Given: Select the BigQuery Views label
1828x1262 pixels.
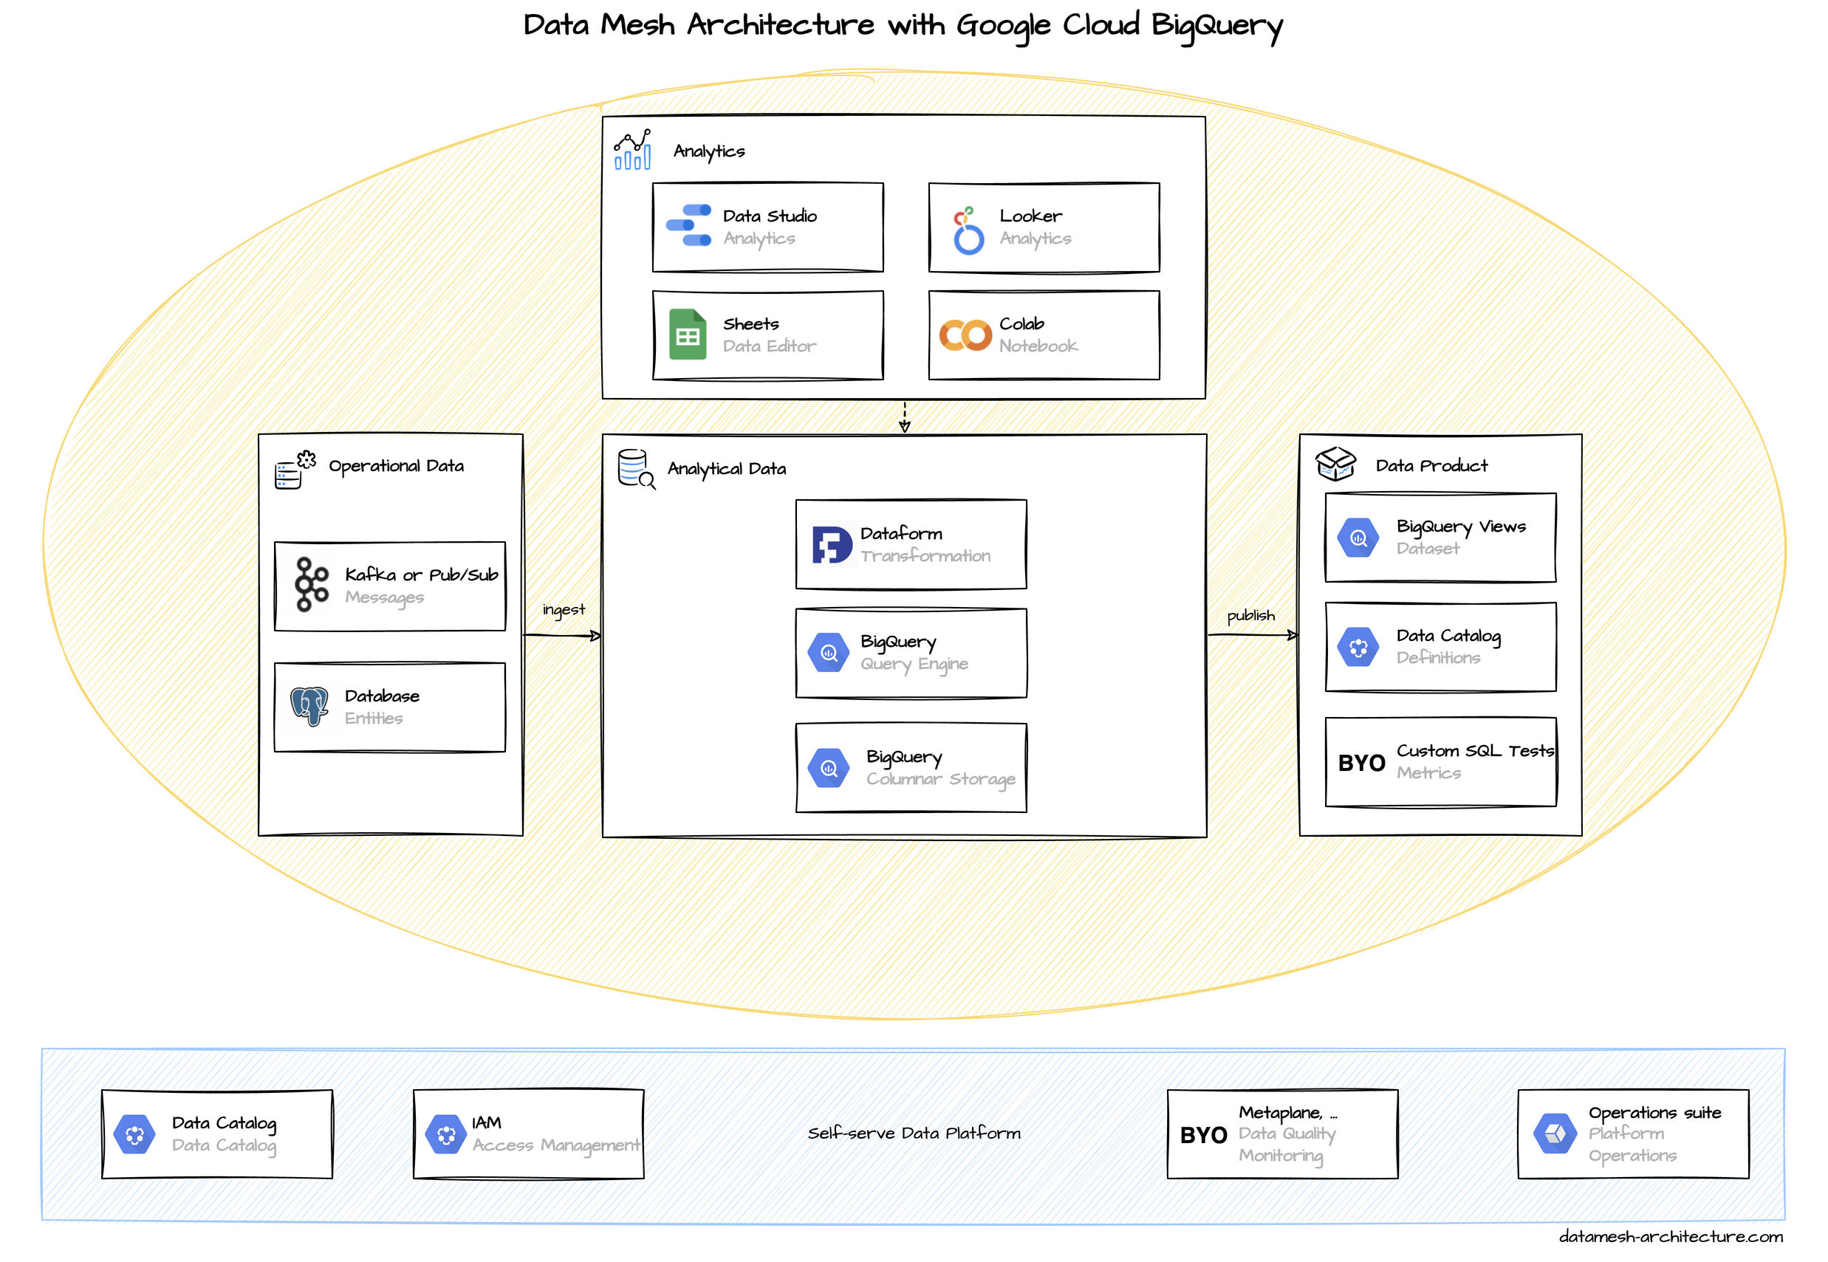Looking at the screenshot, I should point(1461,527).
